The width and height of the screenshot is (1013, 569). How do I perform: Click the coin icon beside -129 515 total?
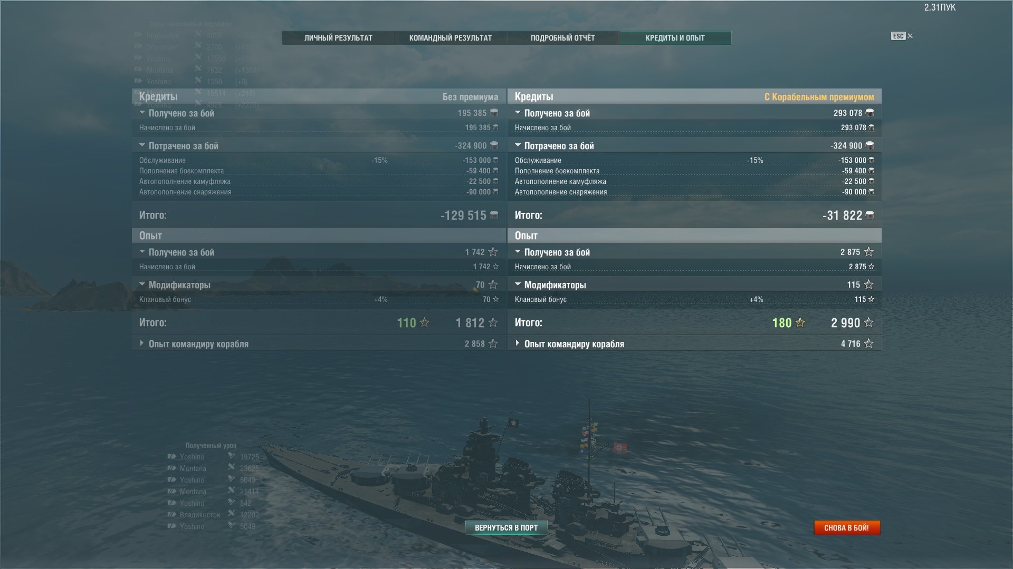click(x=494, y=215)
